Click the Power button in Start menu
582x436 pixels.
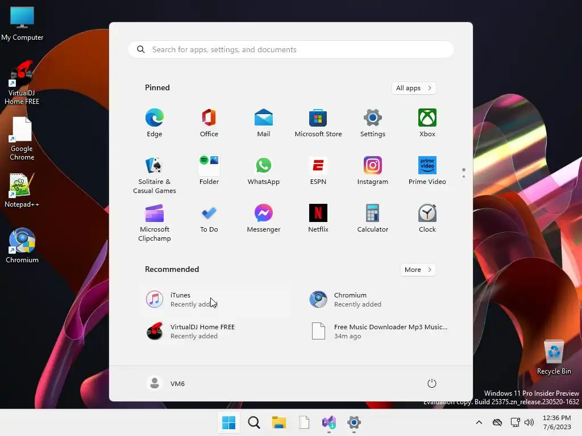432,383
